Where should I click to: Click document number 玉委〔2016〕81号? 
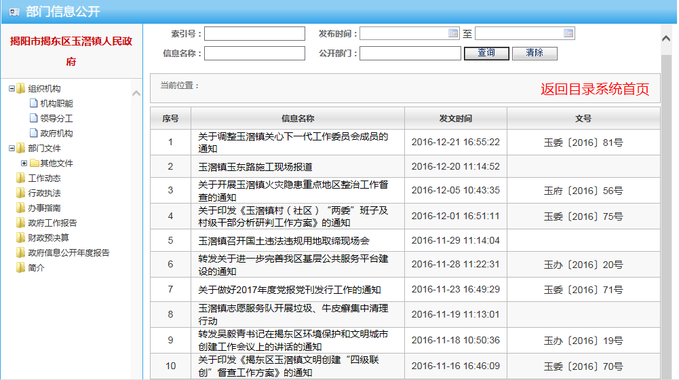point(583,142)
